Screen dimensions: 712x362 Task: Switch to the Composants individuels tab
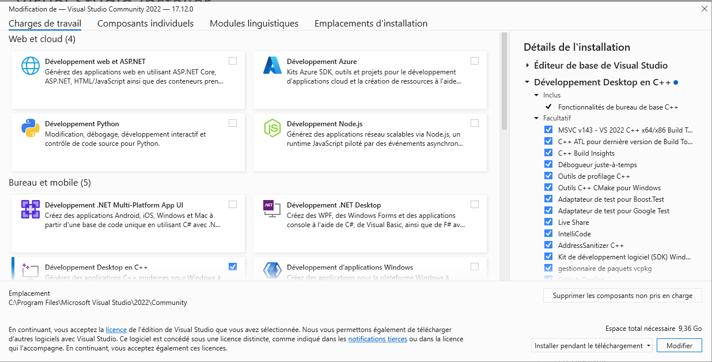coord(145,24)
